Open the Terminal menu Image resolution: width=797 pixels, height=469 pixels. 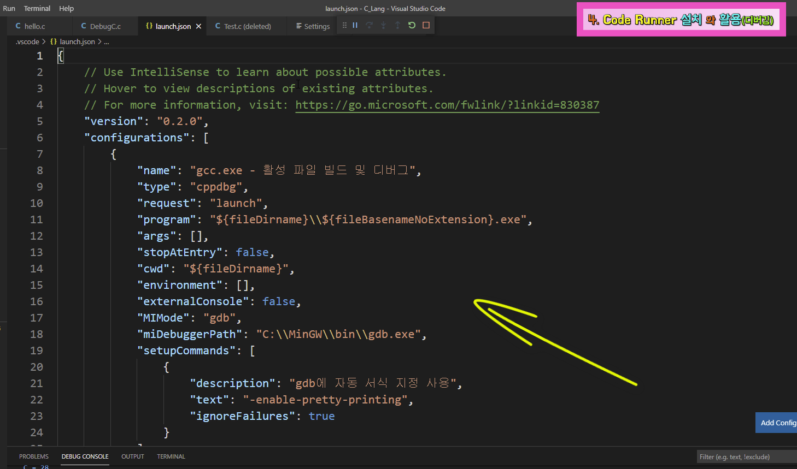pyautogui.click(x=37, y=8)
